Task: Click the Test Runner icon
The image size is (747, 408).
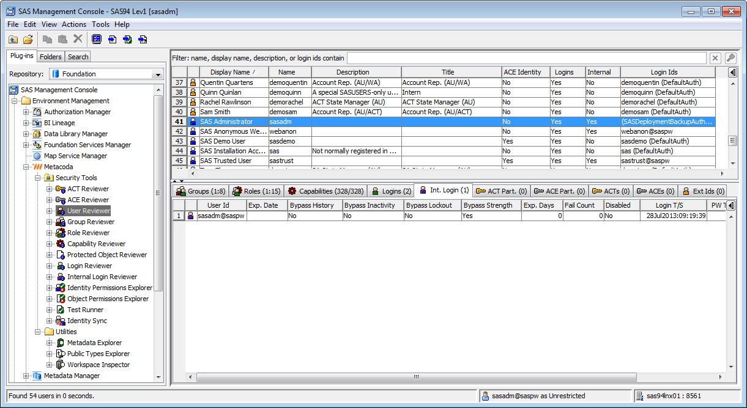Action: pyautogui.click(x=60, y=310)
